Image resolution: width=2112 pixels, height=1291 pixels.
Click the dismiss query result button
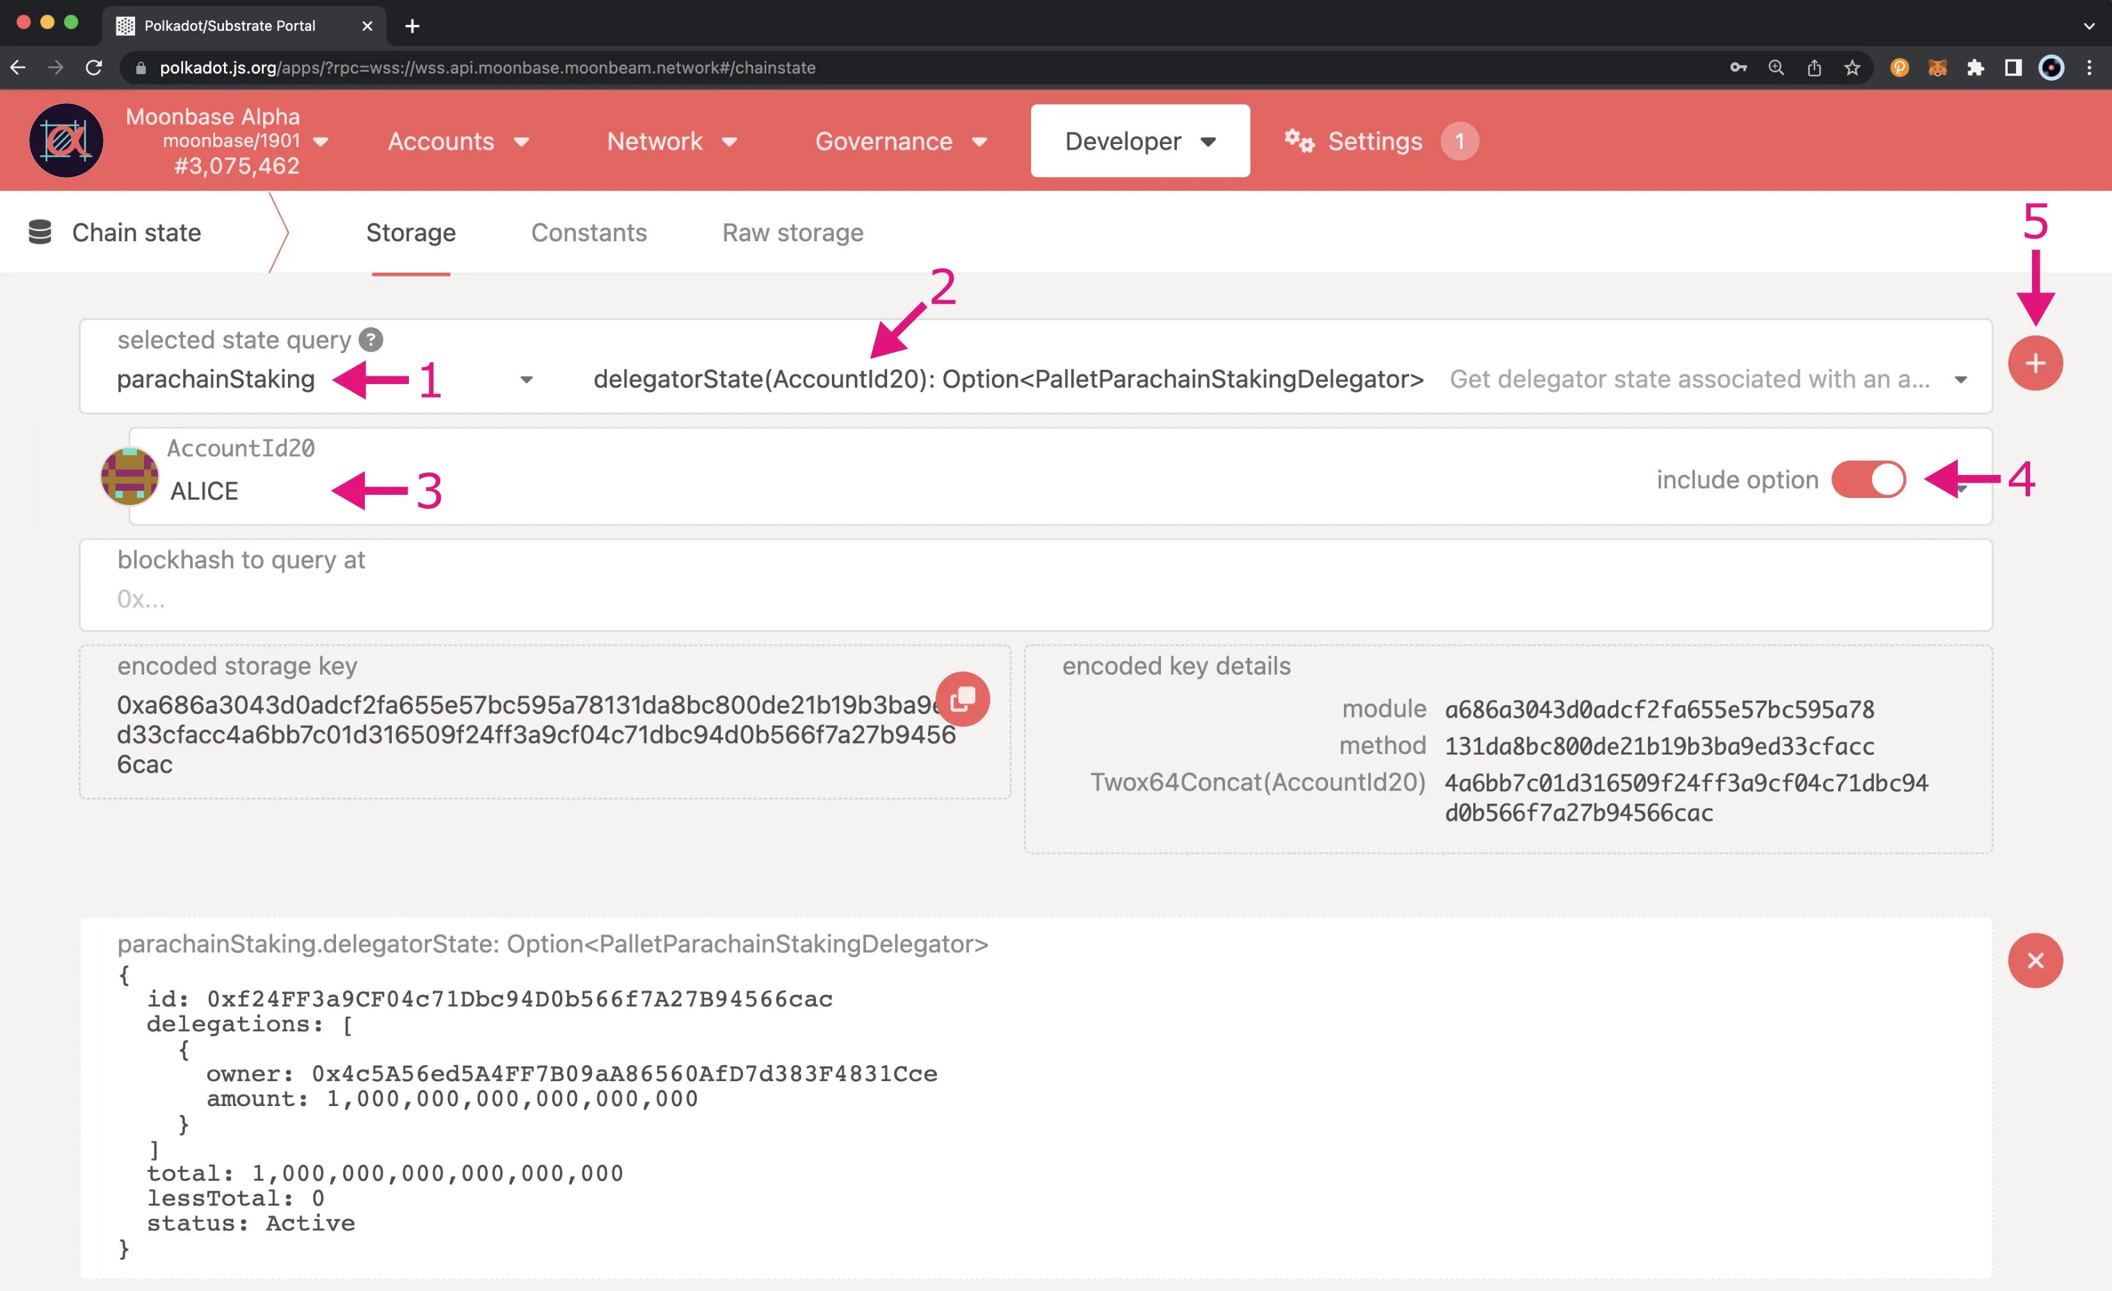coord(2036,959)
